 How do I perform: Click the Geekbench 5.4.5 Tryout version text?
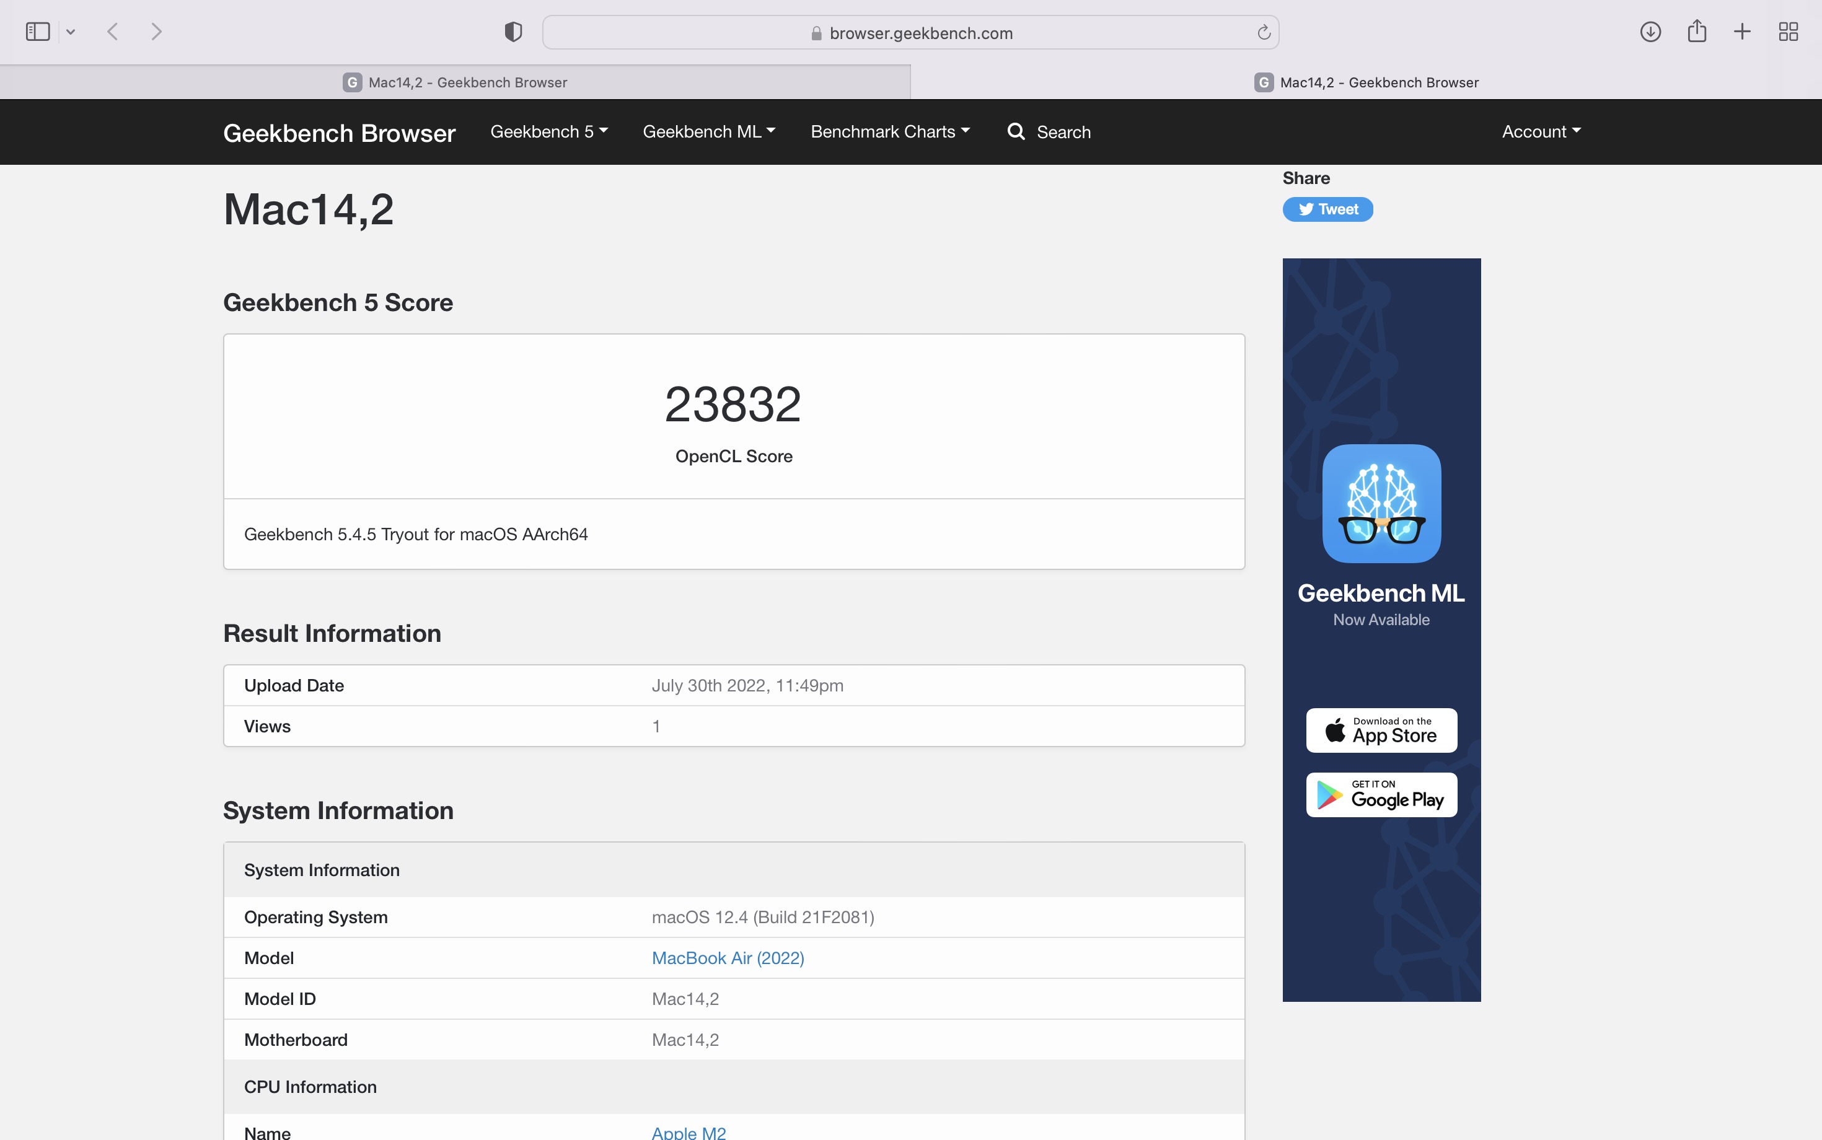pyautogui.click(x=416, y=535)
